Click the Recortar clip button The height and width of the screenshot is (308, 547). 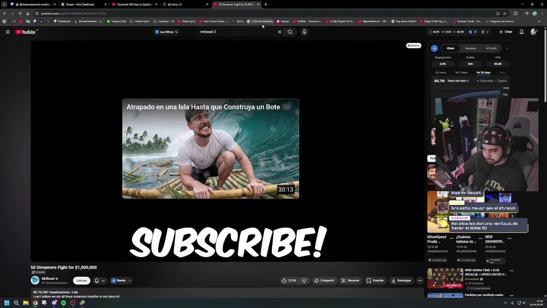pyautogui.click(x=350, y=281)
